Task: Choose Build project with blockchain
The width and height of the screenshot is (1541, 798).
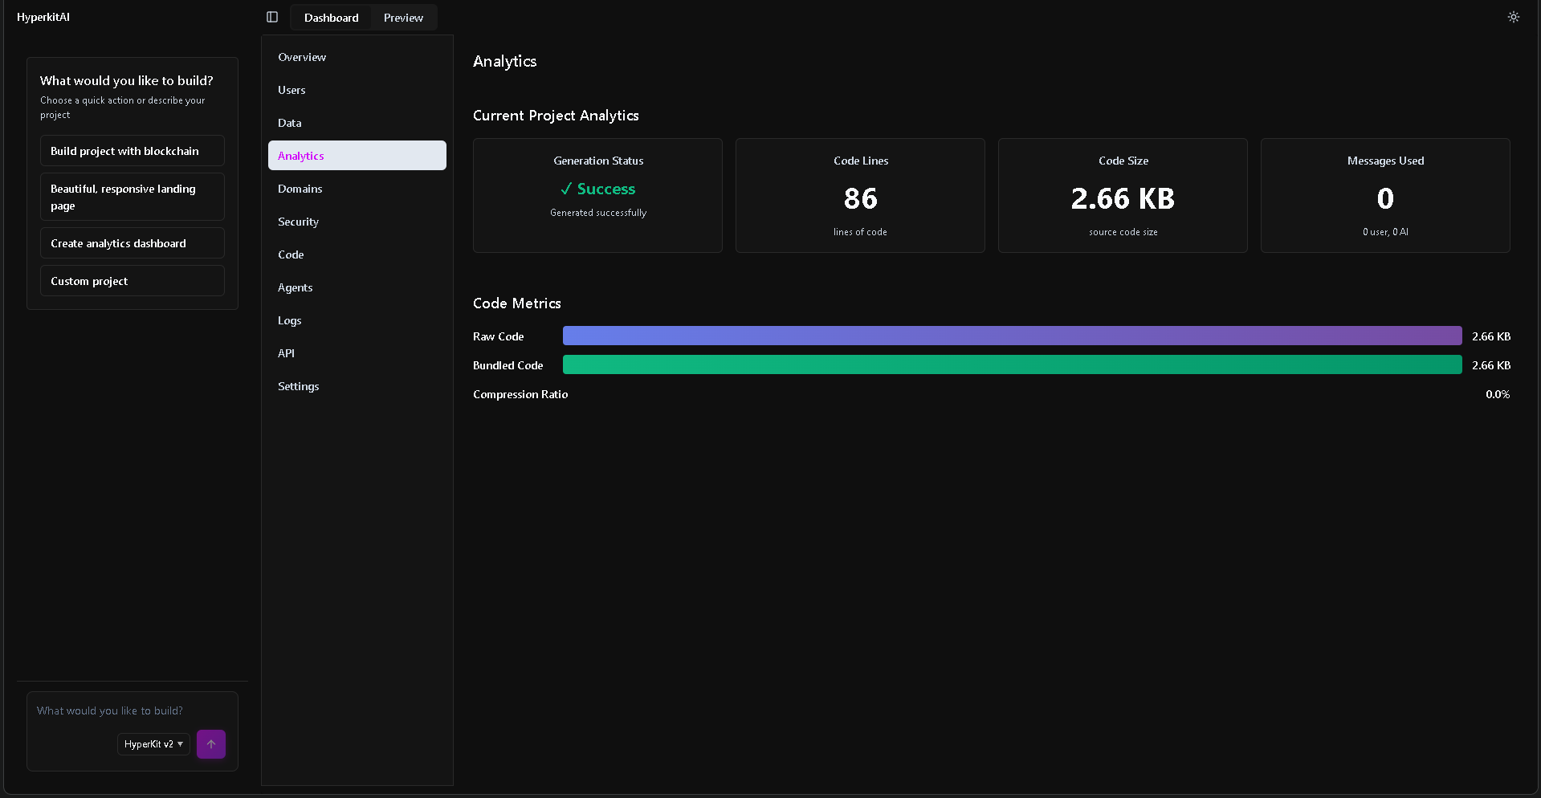Action: pyautogui.click(x=132, y=151)
